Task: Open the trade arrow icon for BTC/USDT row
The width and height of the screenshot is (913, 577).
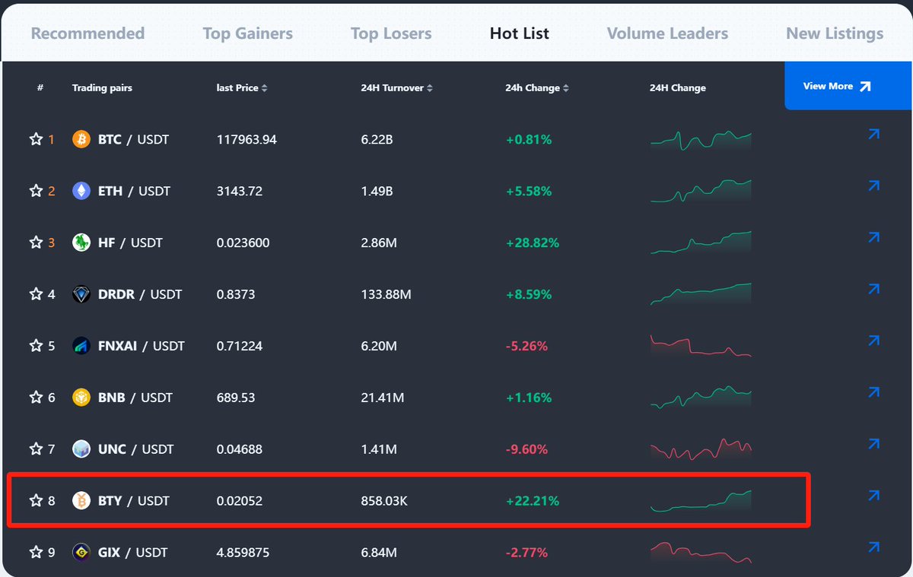Action: 873,133
